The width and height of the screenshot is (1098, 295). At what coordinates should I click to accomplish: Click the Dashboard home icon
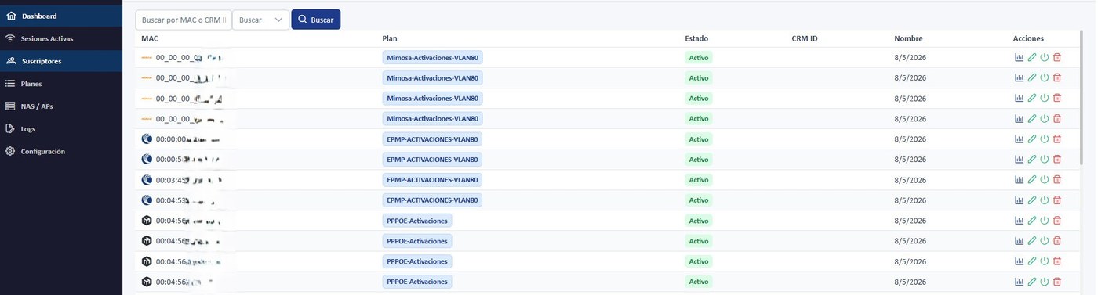pyautogui.click(x=11, y=16)
